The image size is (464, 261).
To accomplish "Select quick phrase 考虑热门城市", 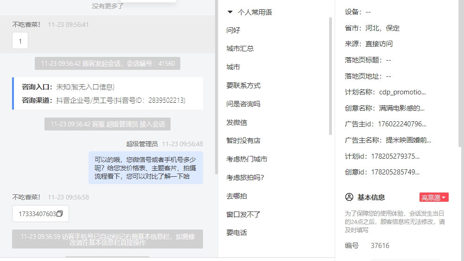I will tap(247, 159).
